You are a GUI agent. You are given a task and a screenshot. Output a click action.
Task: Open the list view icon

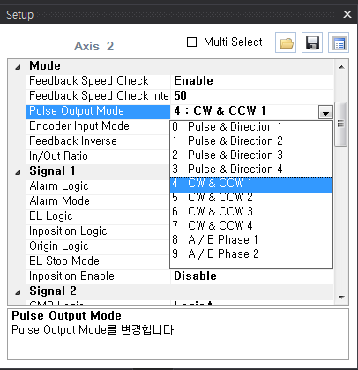[339, 42]
